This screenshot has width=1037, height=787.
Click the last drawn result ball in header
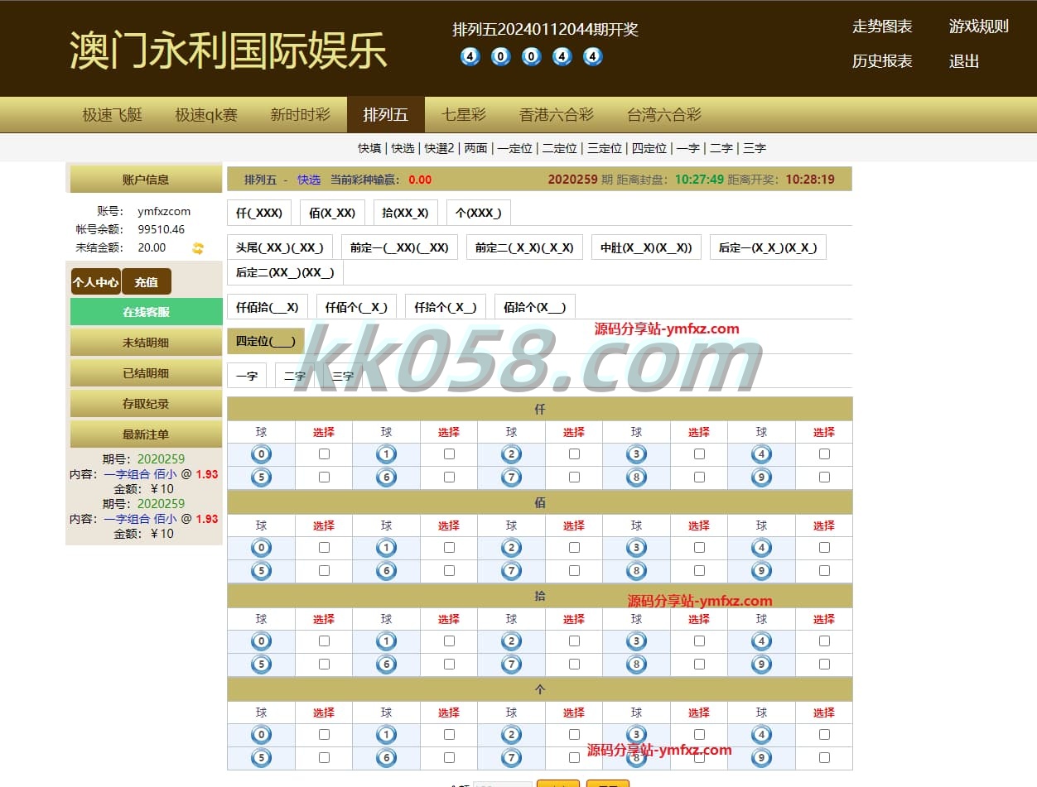[592, 57]
